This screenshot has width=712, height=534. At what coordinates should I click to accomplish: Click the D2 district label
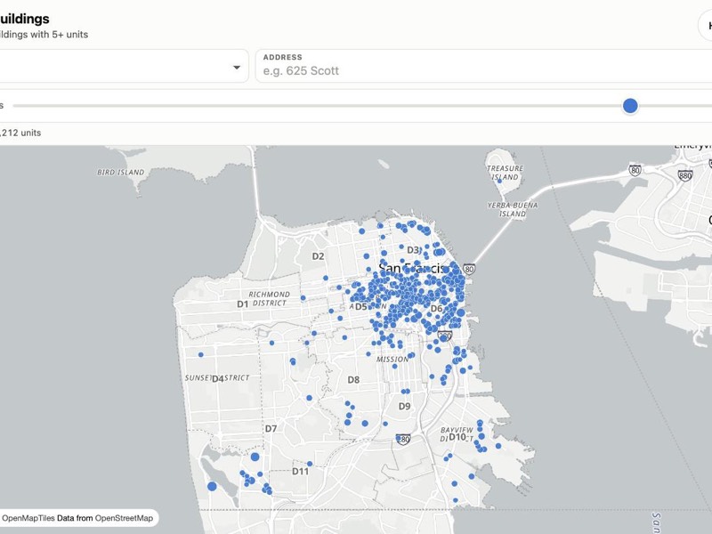coord(319,256)
